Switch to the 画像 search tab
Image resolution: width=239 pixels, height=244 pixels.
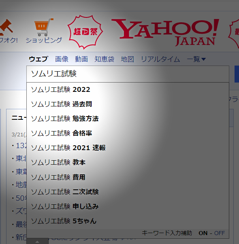click(x=62, y=59)
